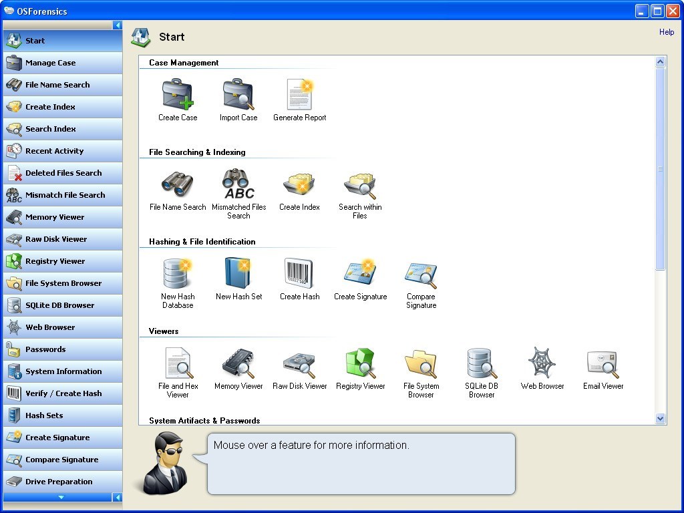This screenshot has height=513, width=684.
Task: Open SQLite DB Browser from sidebar
Action: 62,305
